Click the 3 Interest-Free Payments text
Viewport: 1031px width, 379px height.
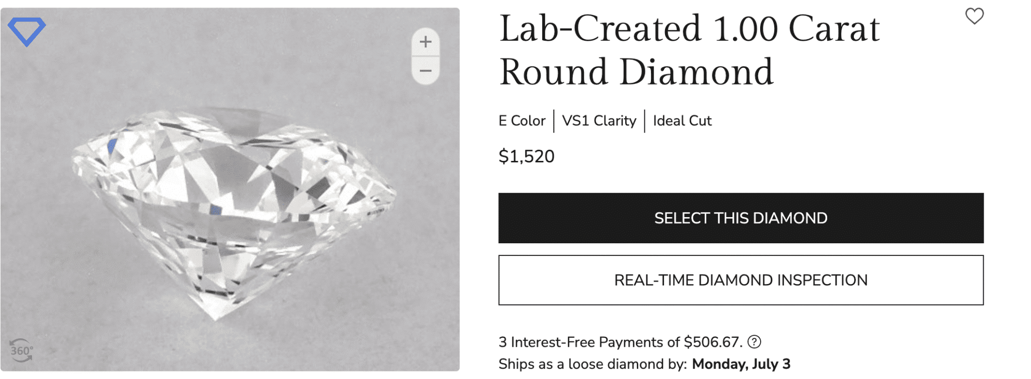tap(588, 342)
